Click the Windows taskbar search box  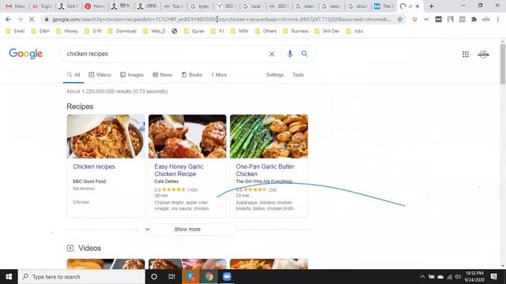81,277
